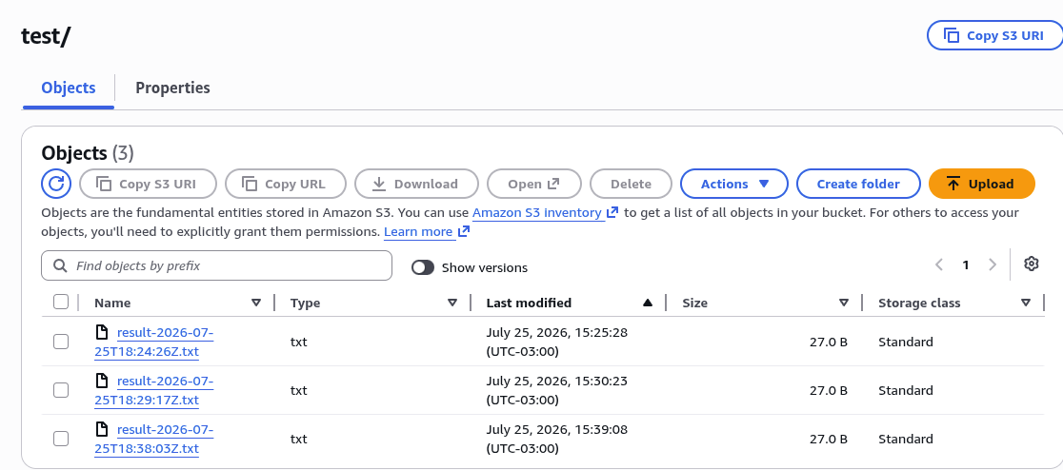Open the Actions dropdown menu
The width and height of the screenshot is (1063, 470).
point(734,184)
